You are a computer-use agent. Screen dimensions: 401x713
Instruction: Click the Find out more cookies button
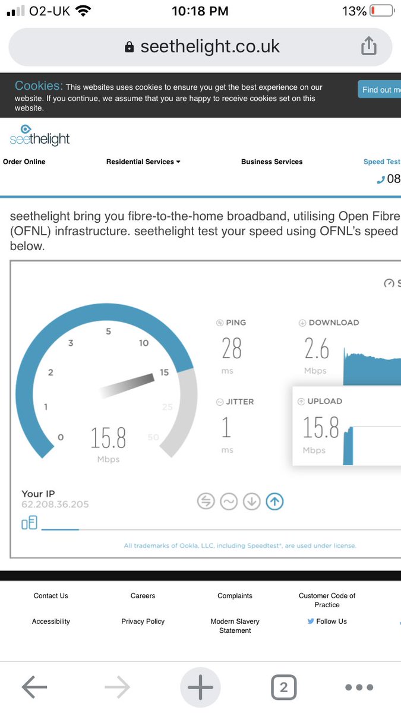click(x=380, y=90)
